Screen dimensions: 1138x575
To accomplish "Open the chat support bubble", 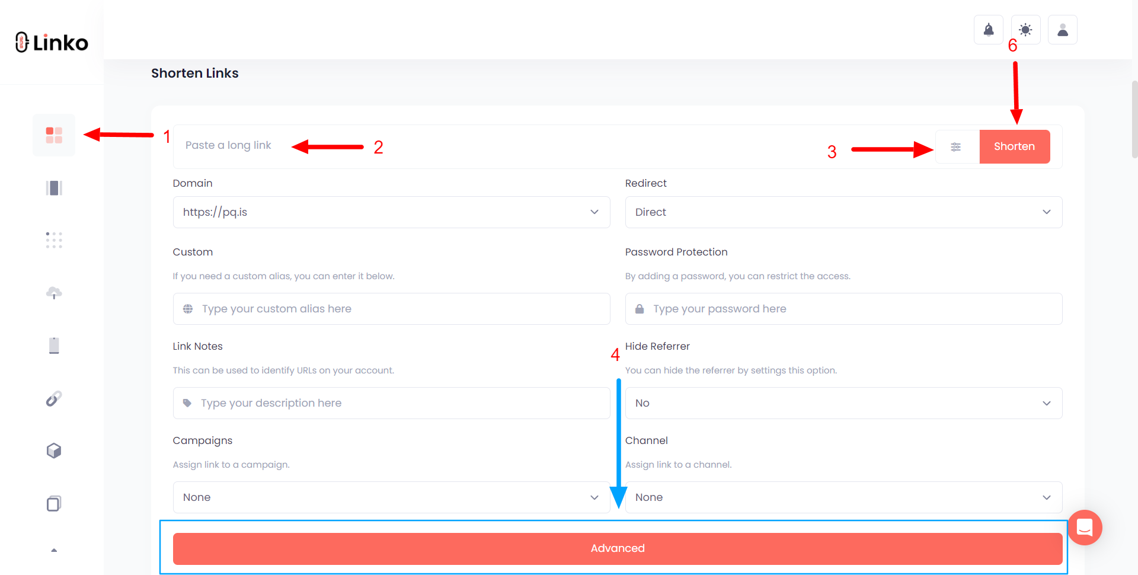I will (x=1085, y=527).
